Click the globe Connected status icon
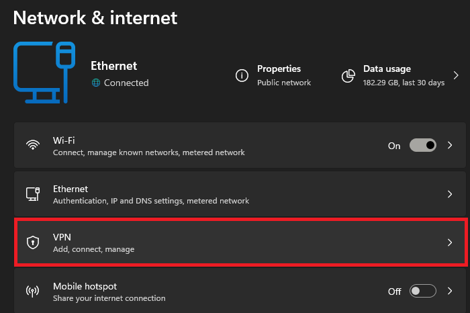The image size is (470, 313). coord(95,83)
